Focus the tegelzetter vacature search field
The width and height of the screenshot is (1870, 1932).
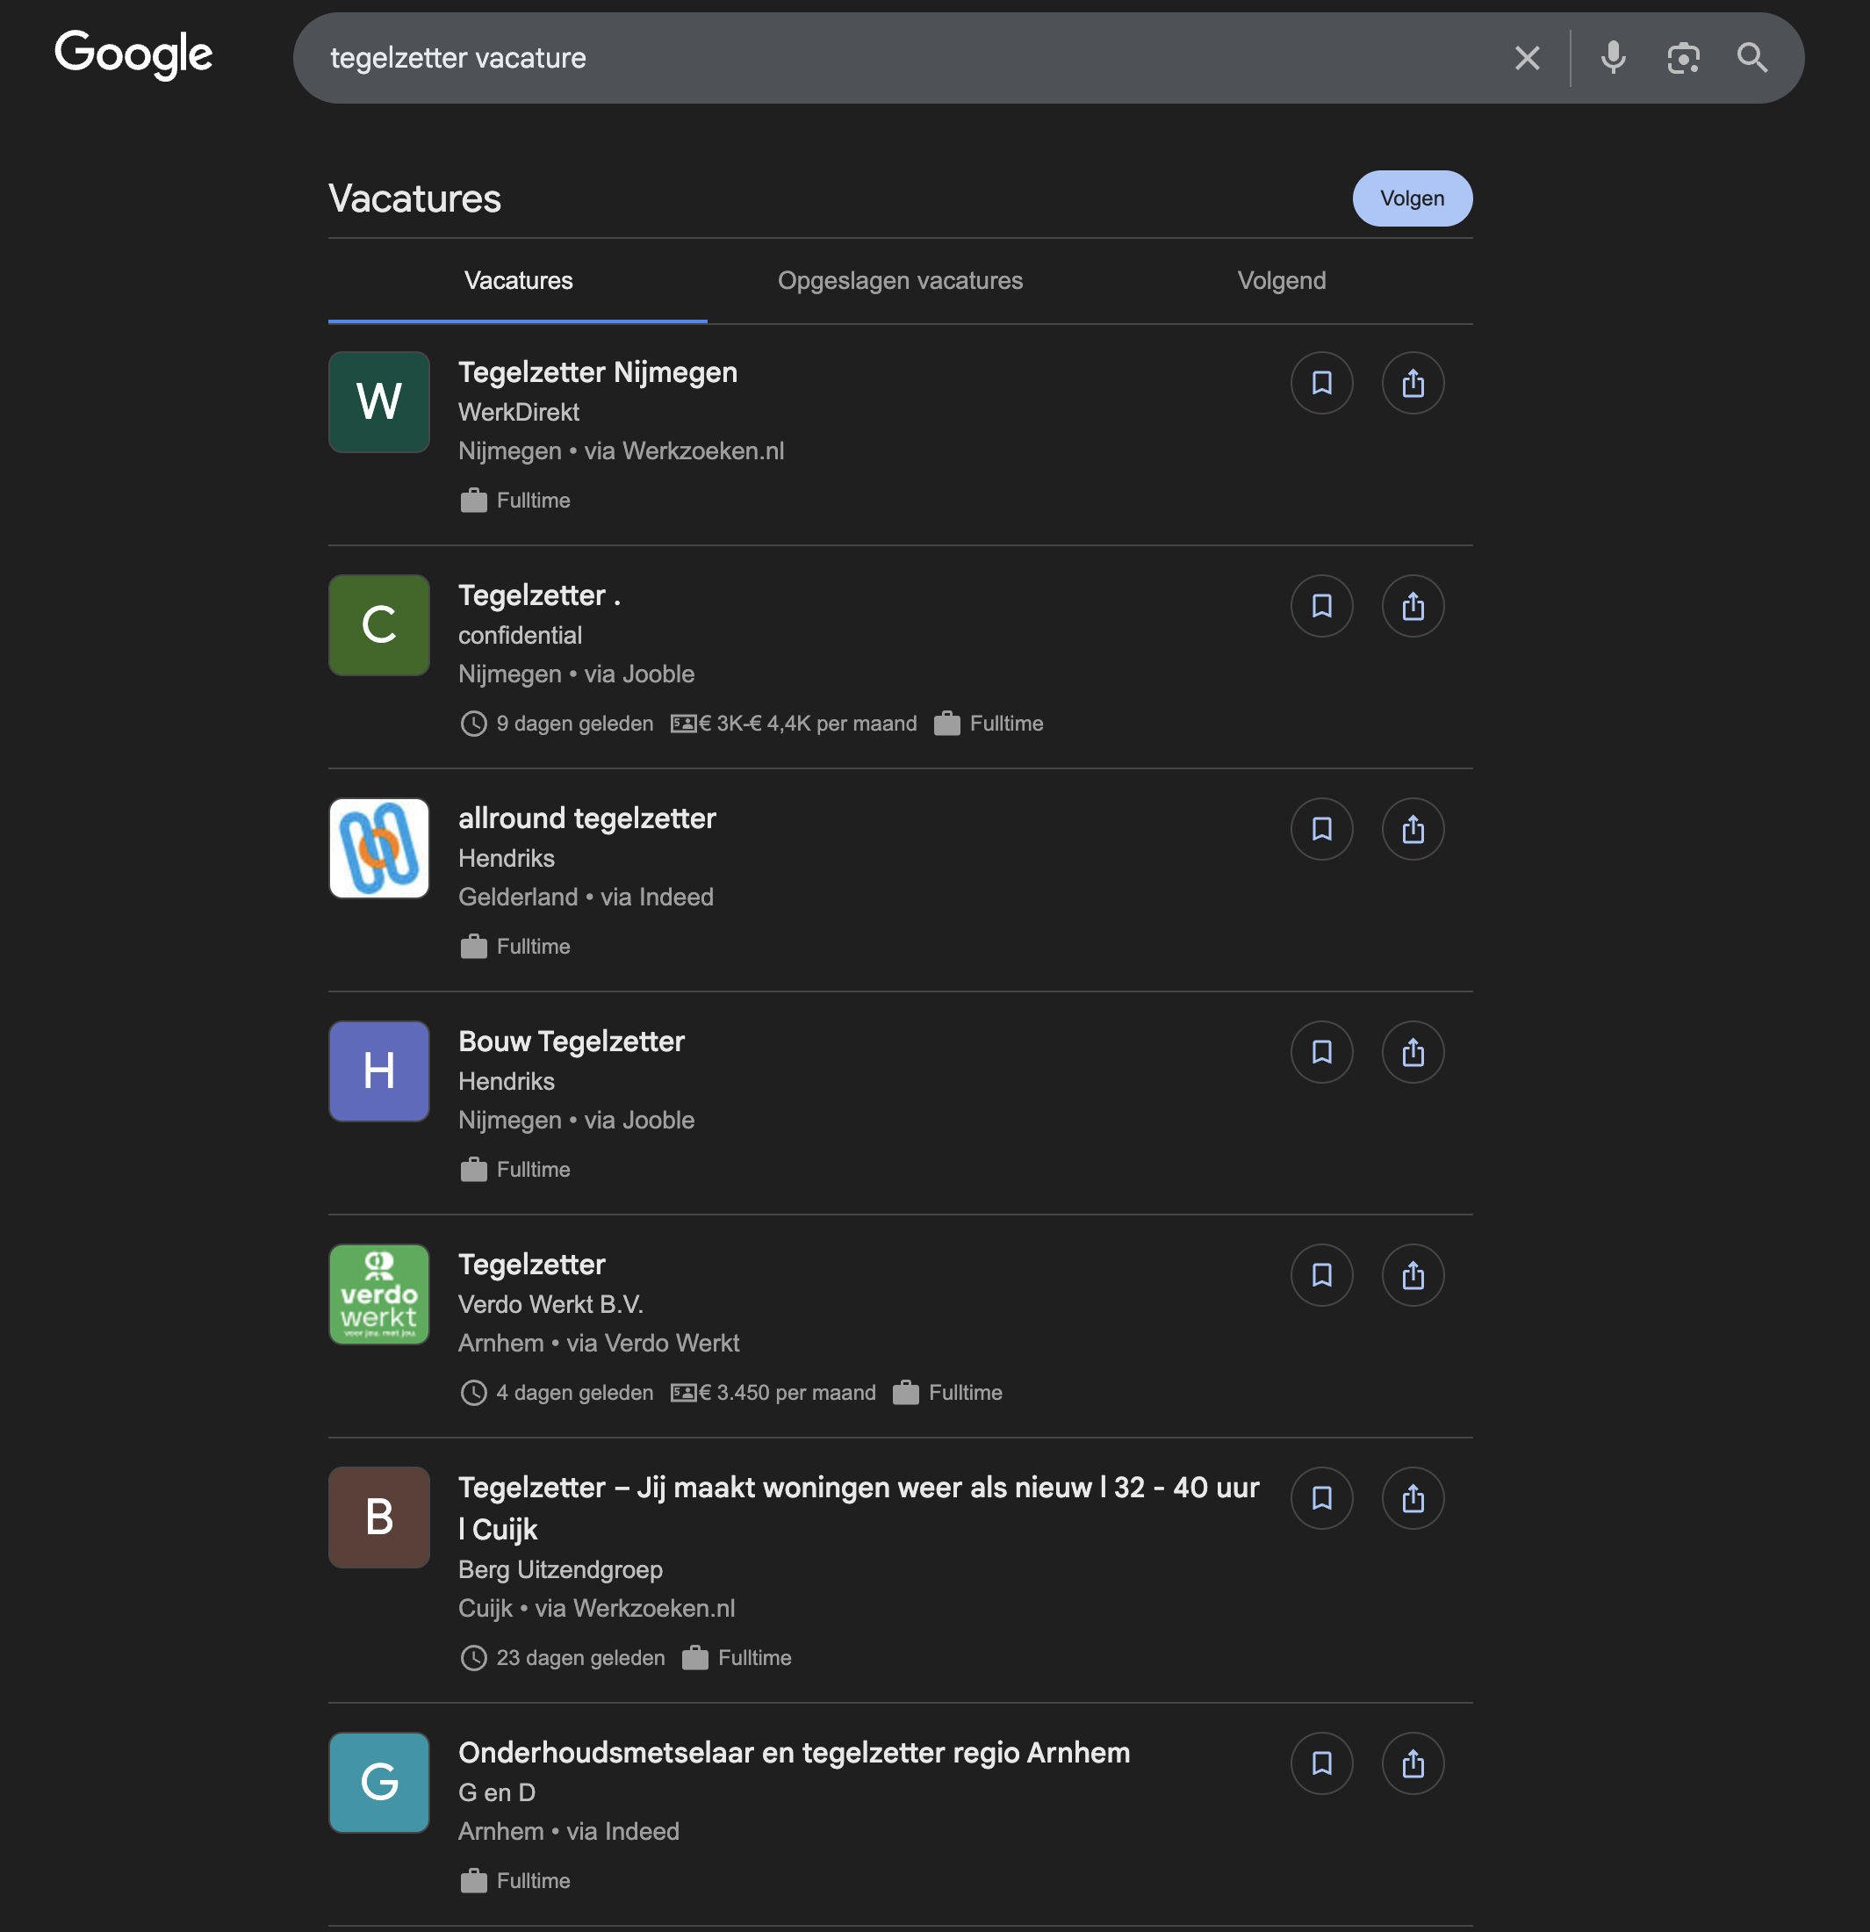click(x=887, y=58)
